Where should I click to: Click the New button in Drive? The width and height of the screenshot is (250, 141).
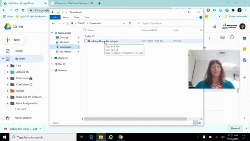(14, 40)
